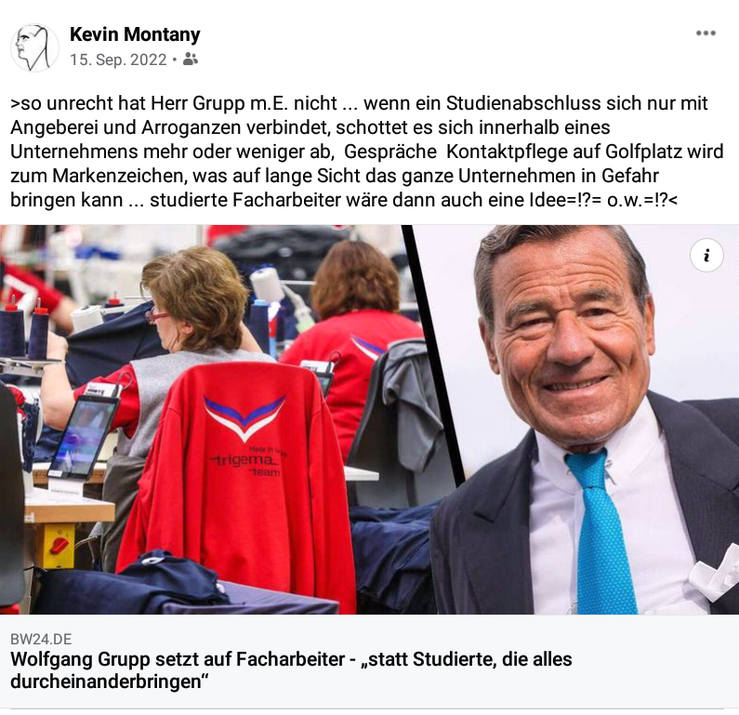Open Kevin Montany's sketch profile picture

(x=34, y=47)
